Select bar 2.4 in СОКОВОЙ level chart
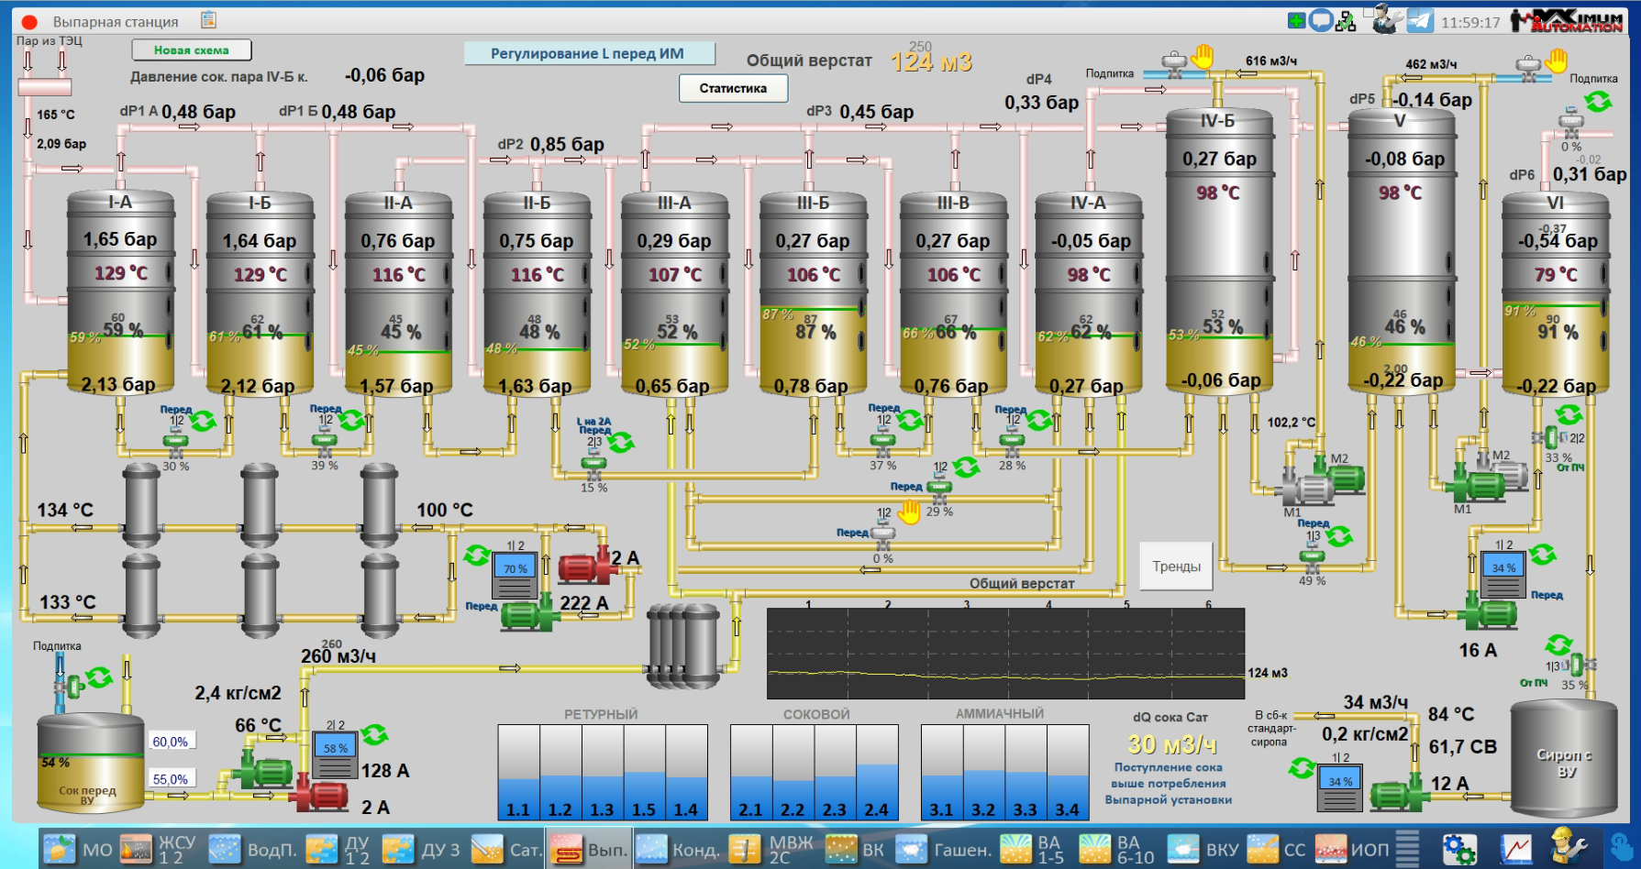 click(876, 773)
